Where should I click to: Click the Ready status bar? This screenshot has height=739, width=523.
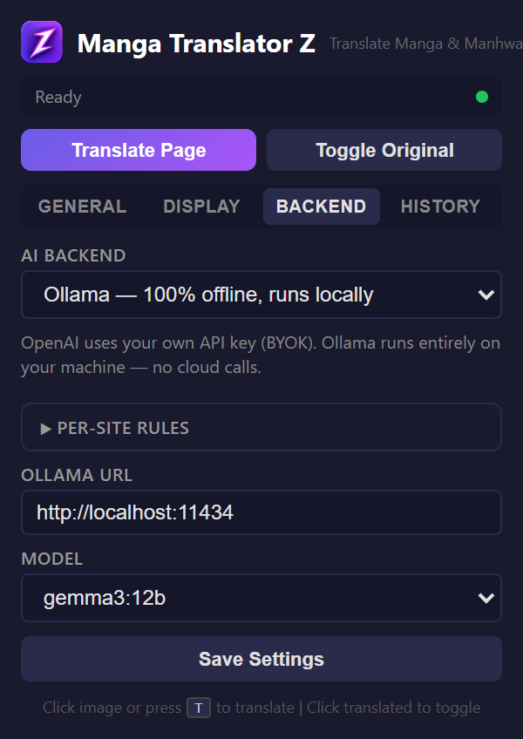pyautogui.click(x=261, y=98)
